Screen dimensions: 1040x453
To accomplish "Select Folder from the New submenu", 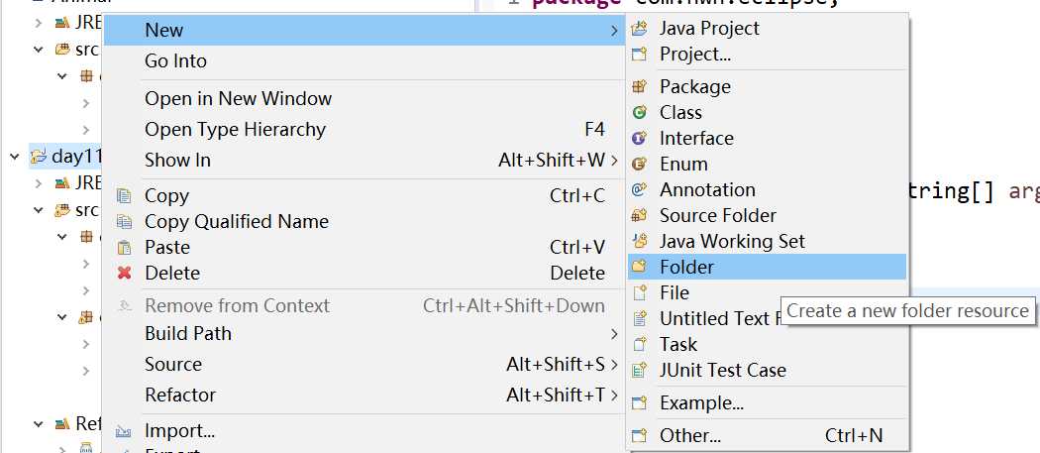I will pyautogui.click(x=686, y=268).
